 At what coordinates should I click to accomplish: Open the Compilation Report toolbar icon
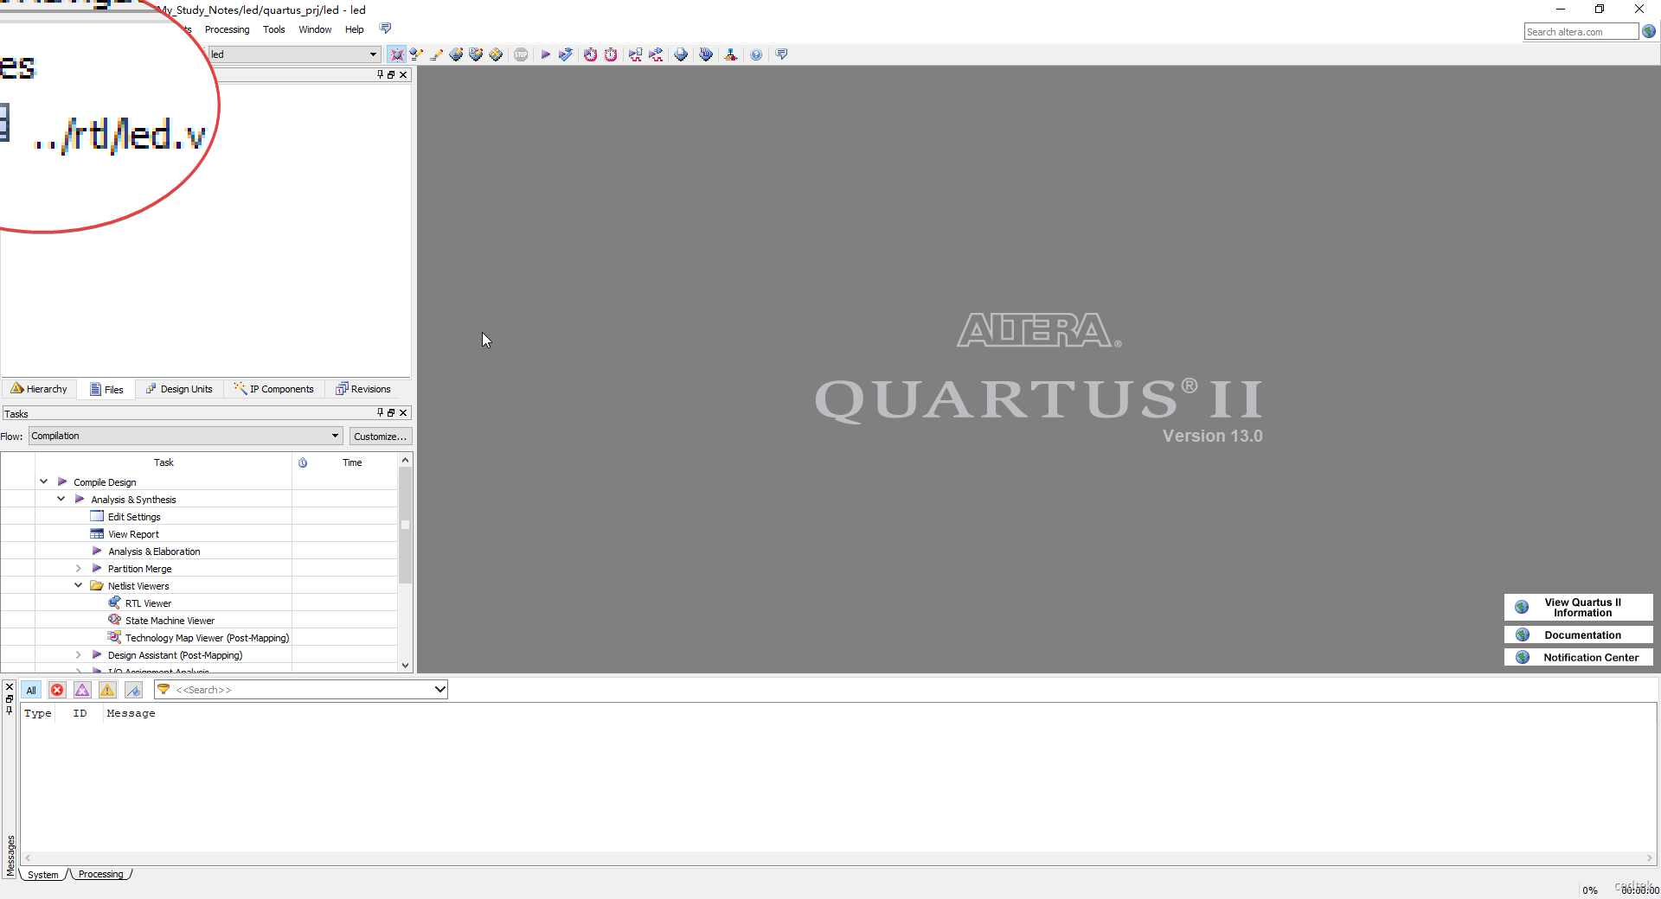click(x=682, y=54)
